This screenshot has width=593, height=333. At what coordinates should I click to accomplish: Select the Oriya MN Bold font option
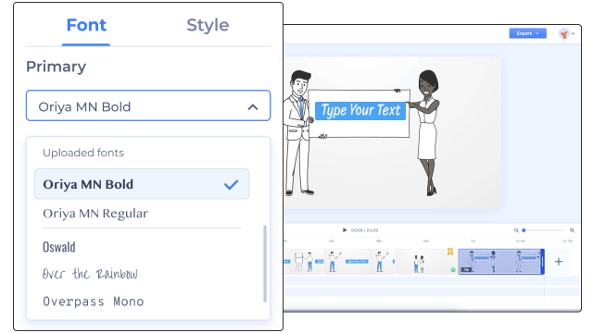tap(142, 184)
